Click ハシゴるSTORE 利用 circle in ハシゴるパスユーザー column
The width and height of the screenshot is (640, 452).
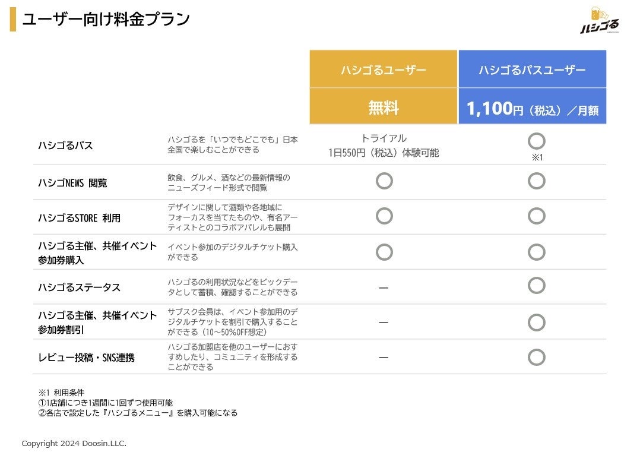pyautogui.click(x=536, y=216)
